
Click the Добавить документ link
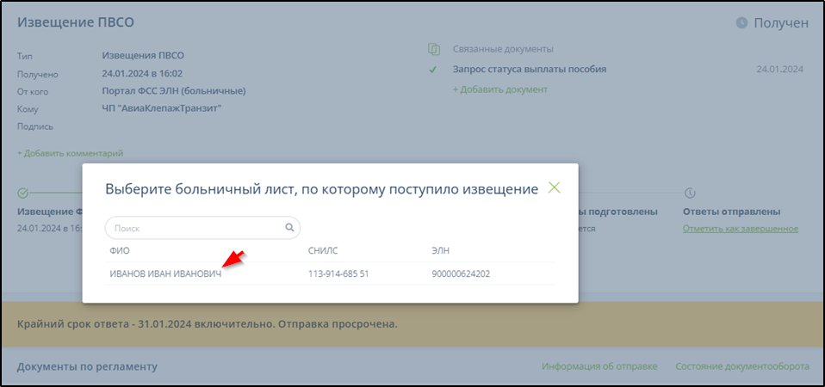coord(499,89)
